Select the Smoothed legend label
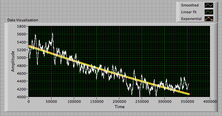This screenshot has height=116, width=222. click(x=190, y=5)
